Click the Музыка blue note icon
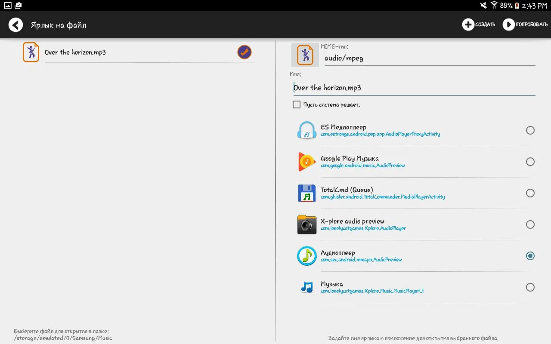Viewport: 551px width, 344px height. pos(307,287)
